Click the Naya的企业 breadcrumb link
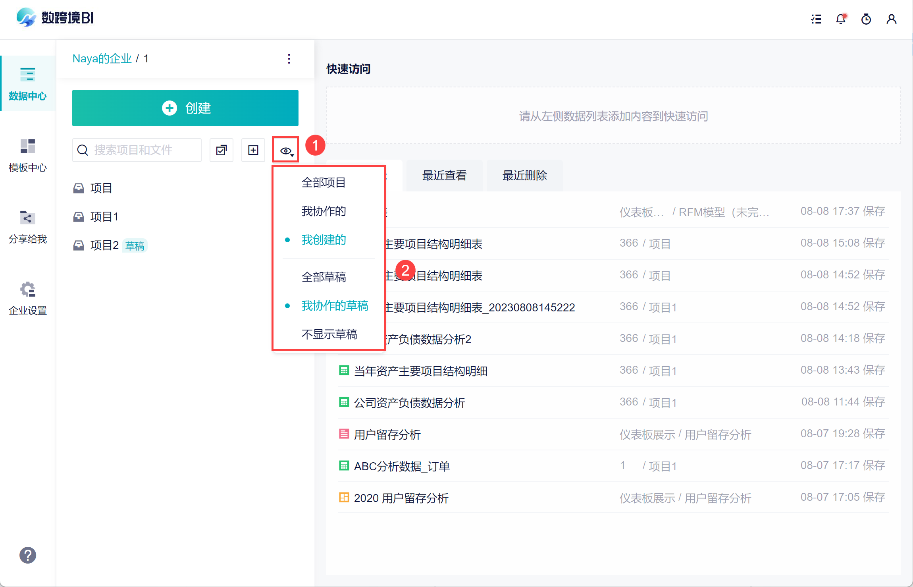Image resolution: width=913 pixels, height=587 pixels. tap(102, 59)
